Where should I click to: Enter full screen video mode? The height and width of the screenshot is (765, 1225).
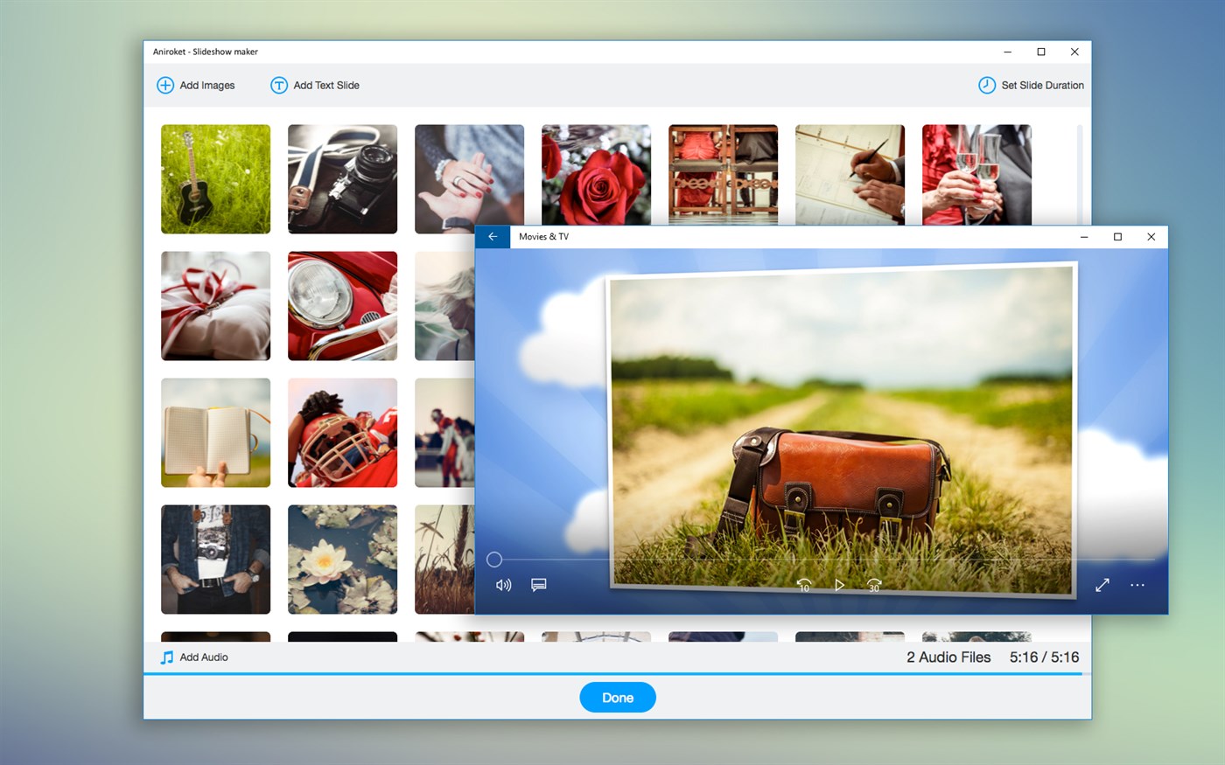tap(1102, 585)
